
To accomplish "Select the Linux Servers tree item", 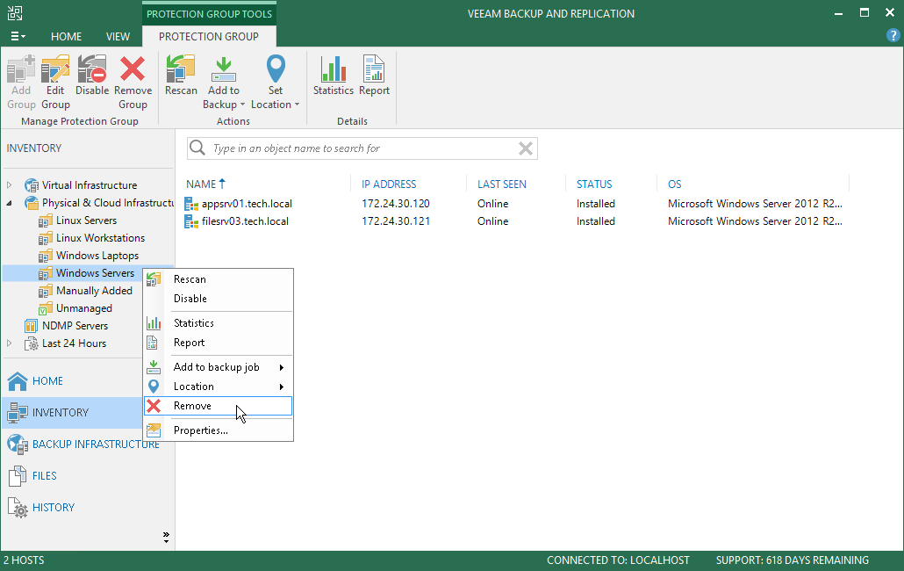I will tap(86, 220).
